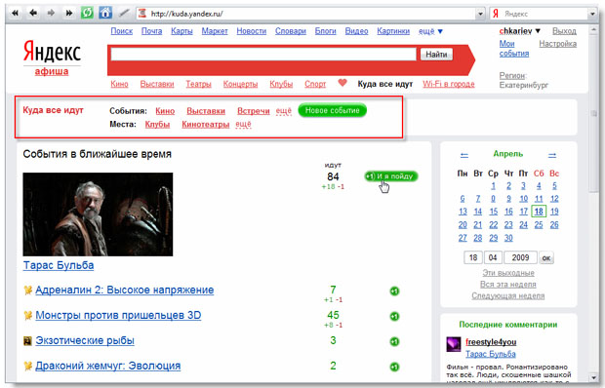Open the Карты link
Image resolution: width=605 pixels, height=388 pixels.
pyautogui.click(x=181, y=31)
